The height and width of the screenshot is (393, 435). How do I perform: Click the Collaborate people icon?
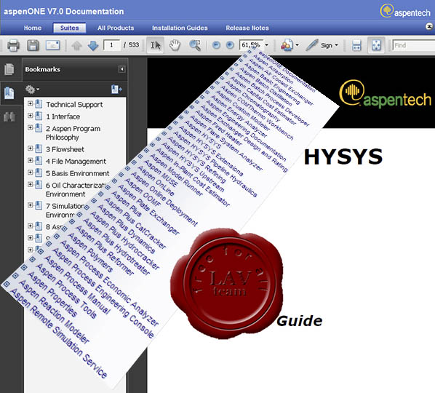(x=287, y=45)
